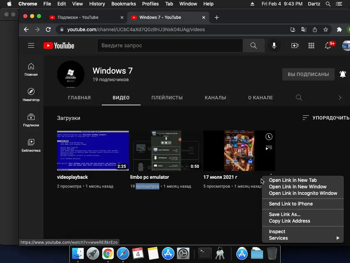
Task: Open Safari from the Dock
Action: click(123, 254)
